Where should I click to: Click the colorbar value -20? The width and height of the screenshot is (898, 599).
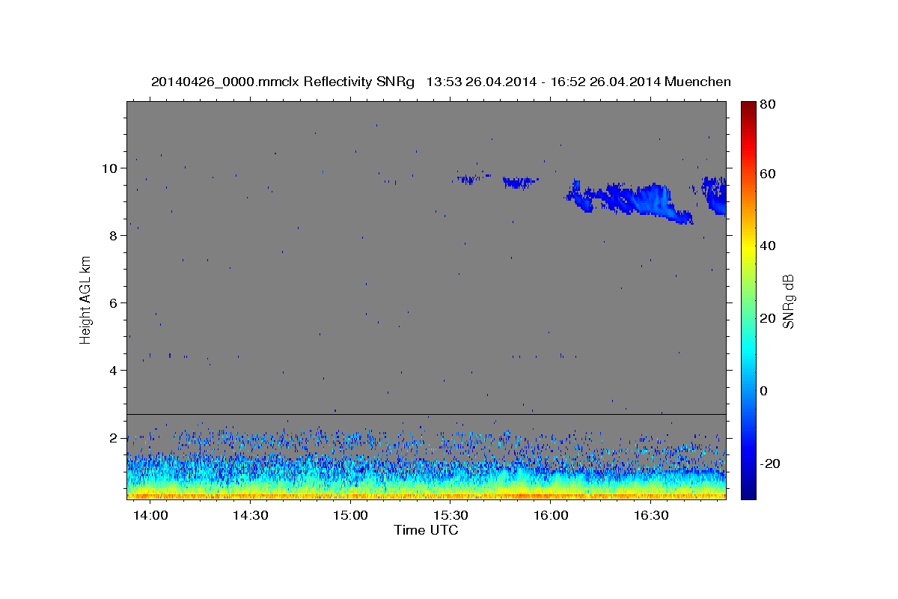769,463
